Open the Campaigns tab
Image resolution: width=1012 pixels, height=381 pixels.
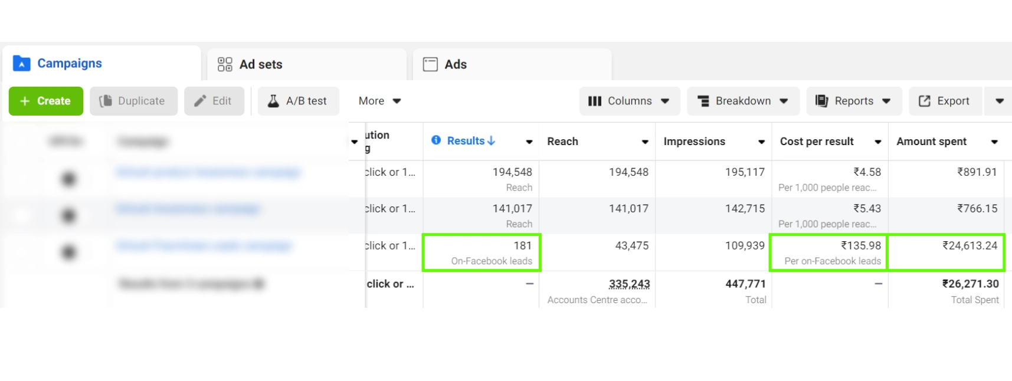pos(101,63)
